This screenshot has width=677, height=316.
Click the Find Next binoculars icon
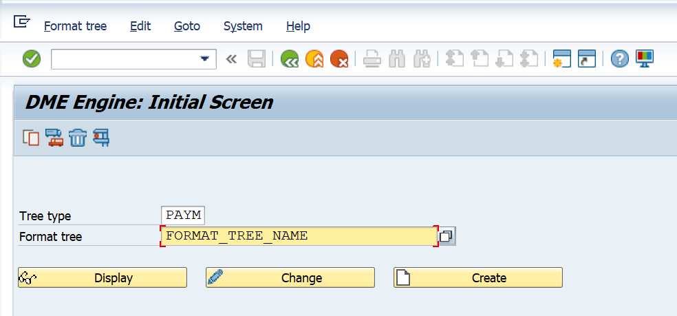pyautogui.click(x=422, y=59)
